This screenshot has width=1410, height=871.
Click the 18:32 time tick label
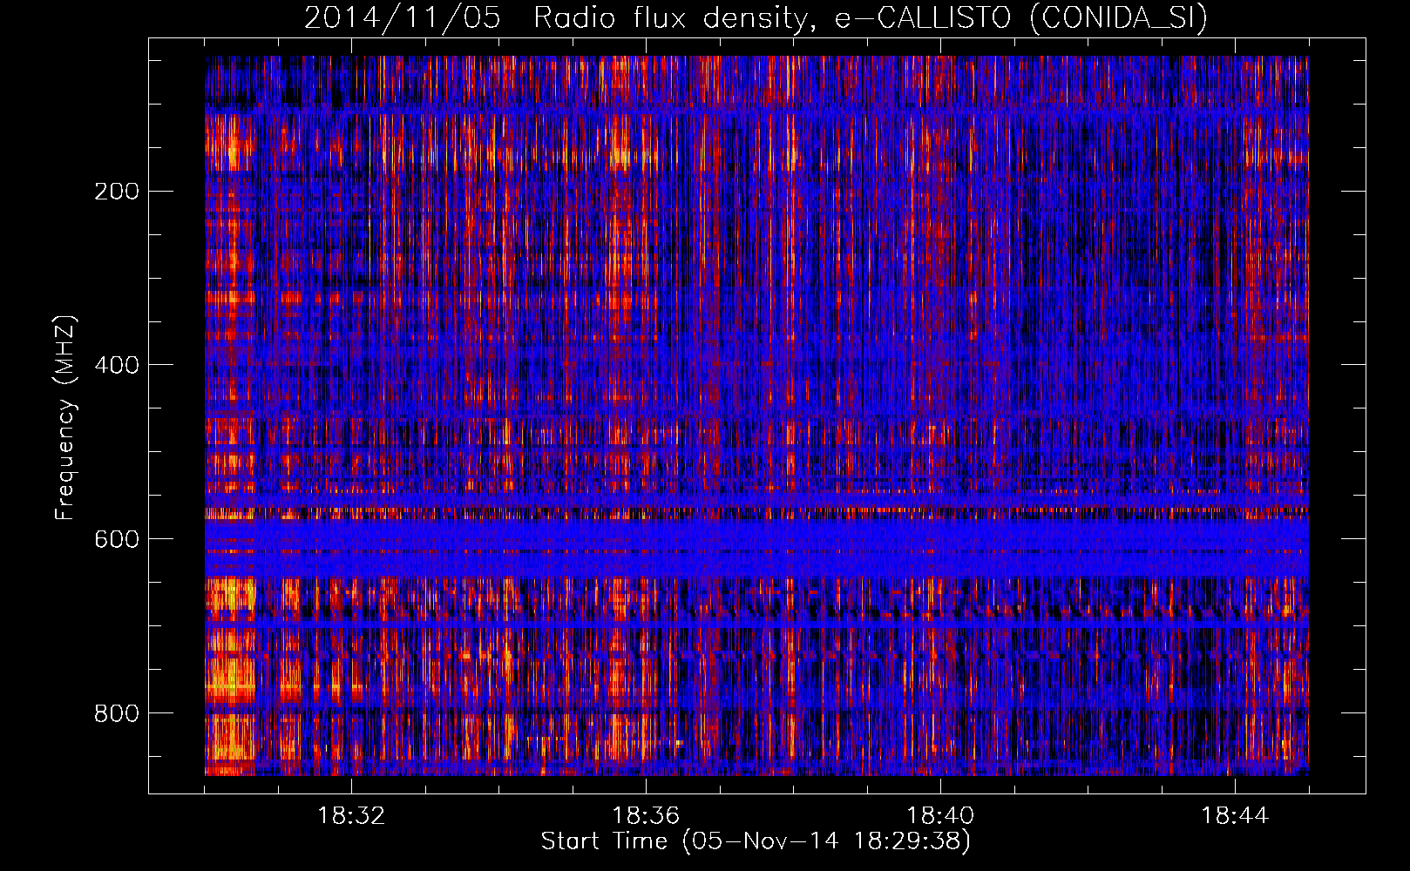(x=351, y=816)
